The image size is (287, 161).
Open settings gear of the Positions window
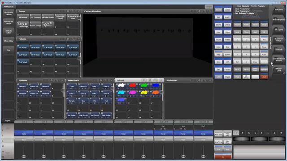click(x=52, y=80)
